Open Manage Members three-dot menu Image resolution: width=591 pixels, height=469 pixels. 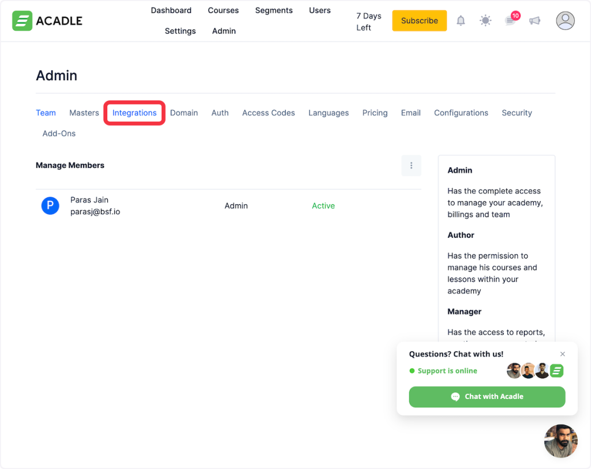[x=411, y=166]
